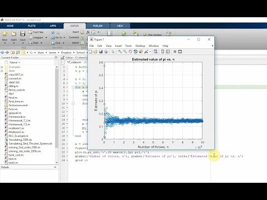The image size is (267, 200).
Task: Click the address bar forward arrow
Action: pyautogui.click(x=7, y=52)
